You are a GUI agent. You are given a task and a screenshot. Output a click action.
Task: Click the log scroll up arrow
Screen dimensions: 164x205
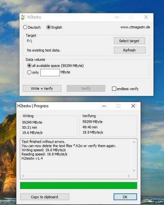tap(134, 142)
